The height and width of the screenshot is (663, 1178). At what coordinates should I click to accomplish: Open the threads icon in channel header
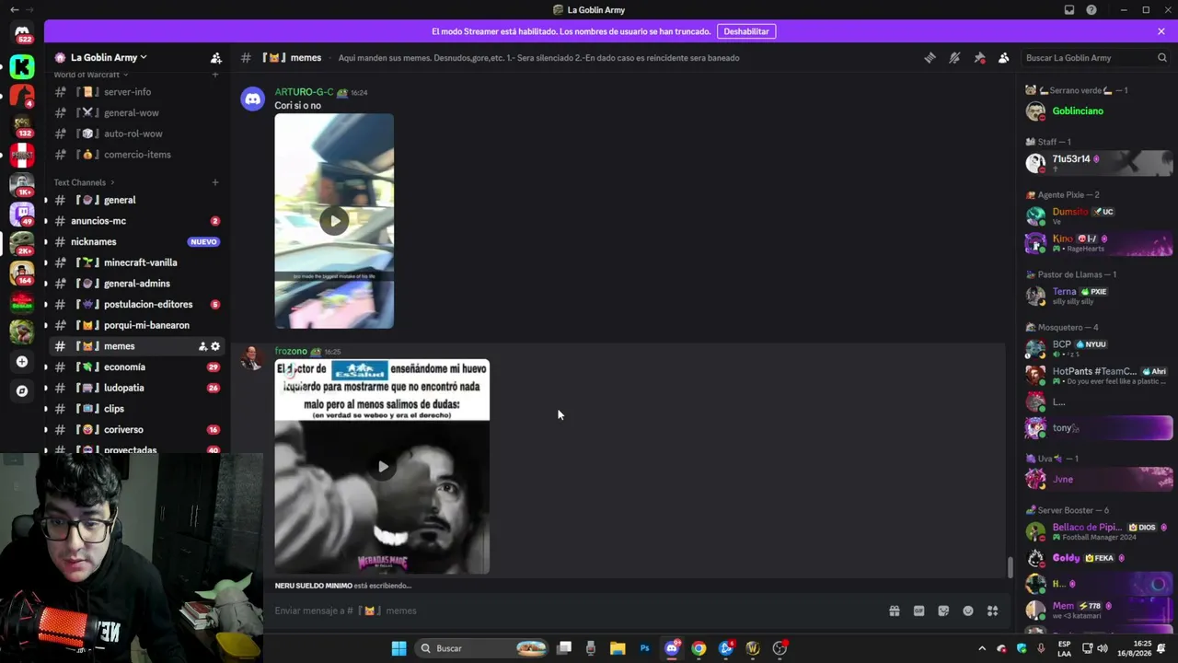930,57
